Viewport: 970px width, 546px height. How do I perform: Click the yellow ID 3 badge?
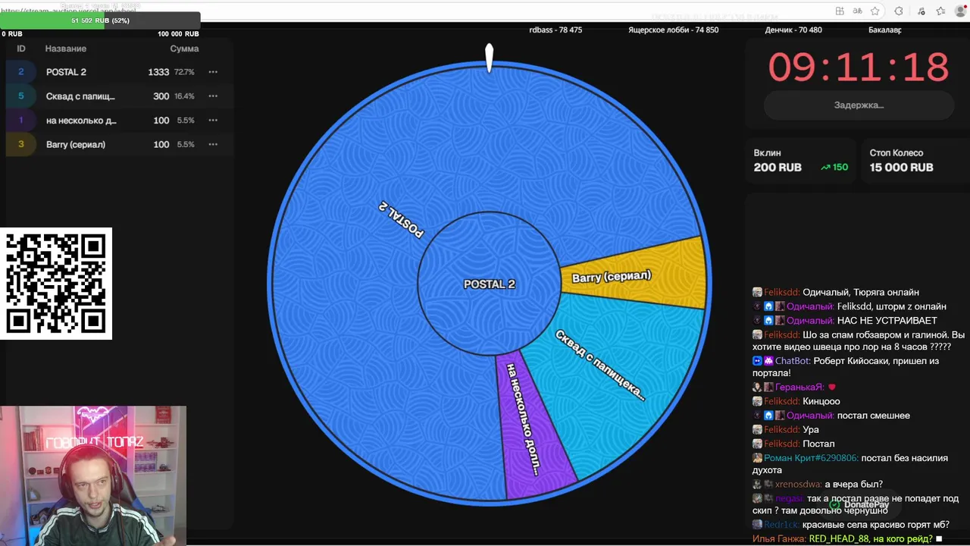20,144
